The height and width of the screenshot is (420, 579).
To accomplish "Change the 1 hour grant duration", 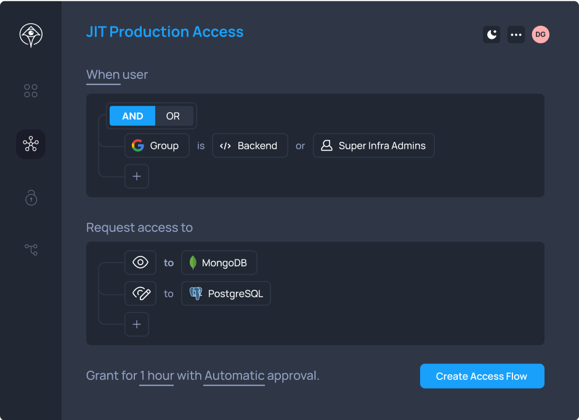I will click(156, 376).
